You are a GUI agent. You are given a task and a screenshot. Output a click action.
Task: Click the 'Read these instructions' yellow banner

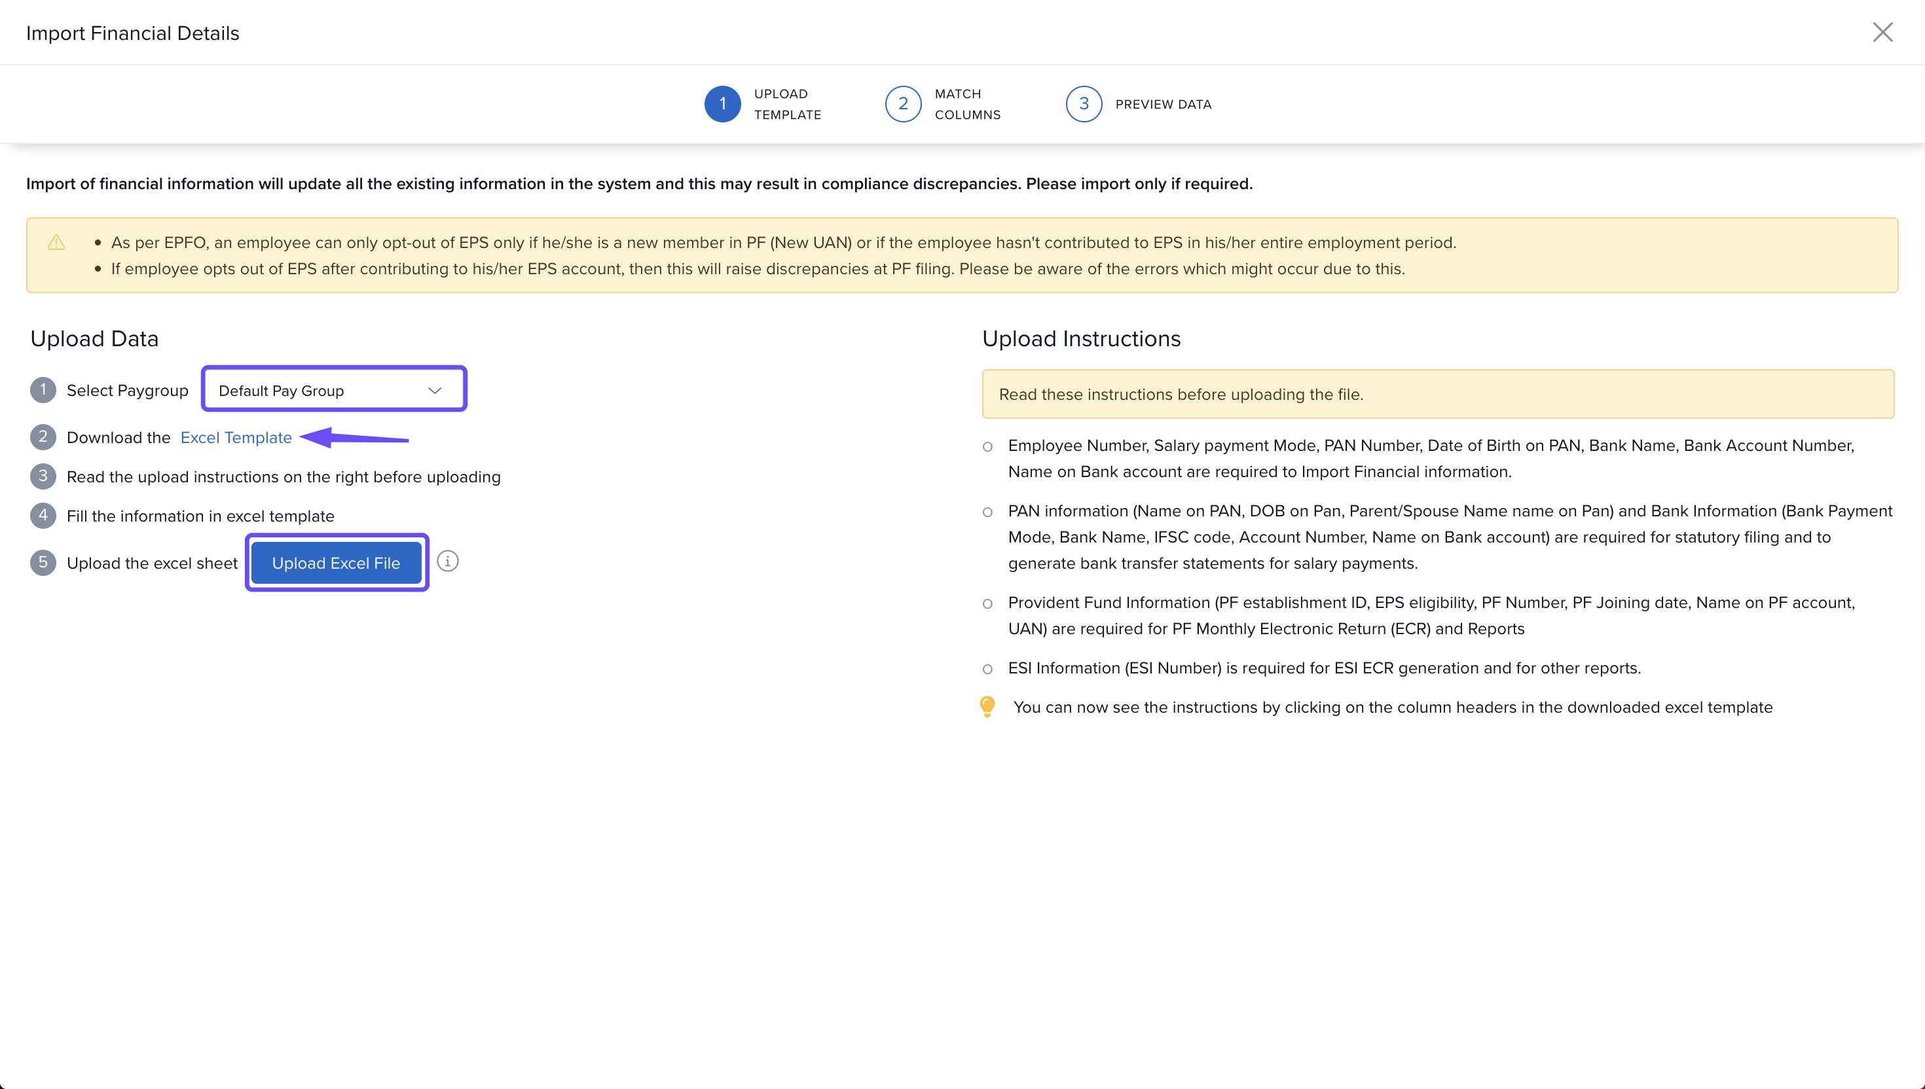(1437, 394)
